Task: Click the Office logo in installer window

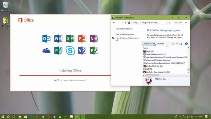Action: point(26,20)
